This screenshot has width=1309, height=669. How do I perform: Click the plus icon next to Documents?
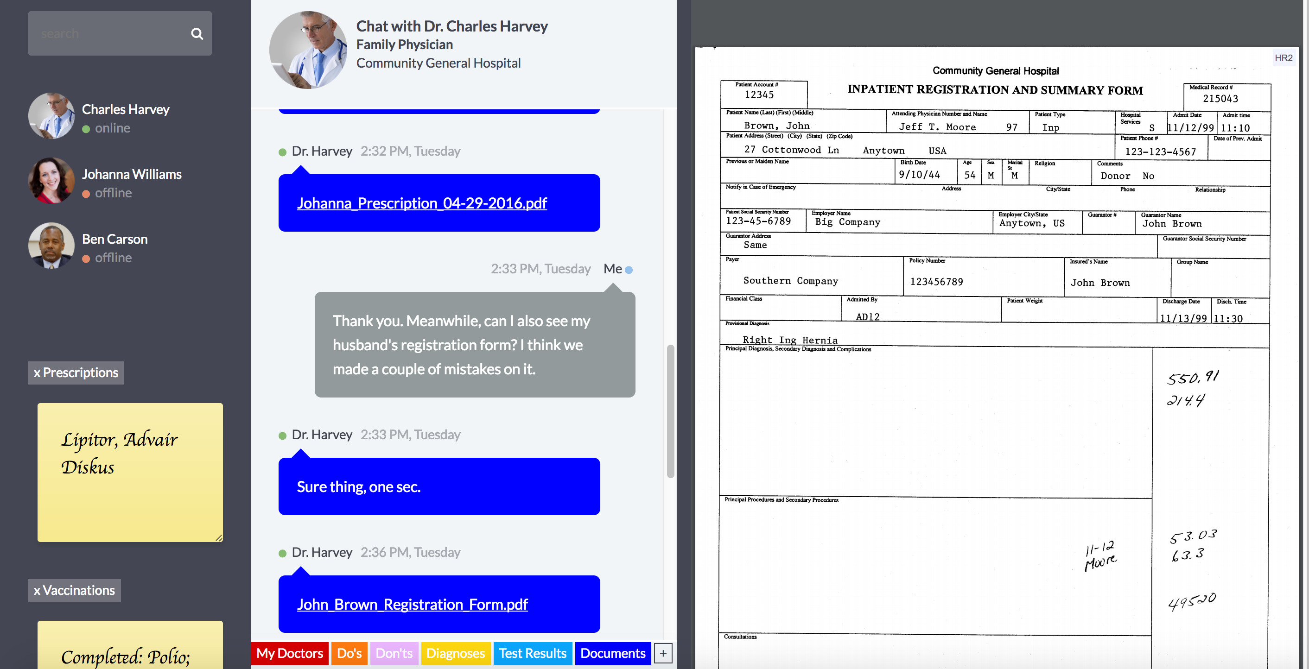(663, 653)
